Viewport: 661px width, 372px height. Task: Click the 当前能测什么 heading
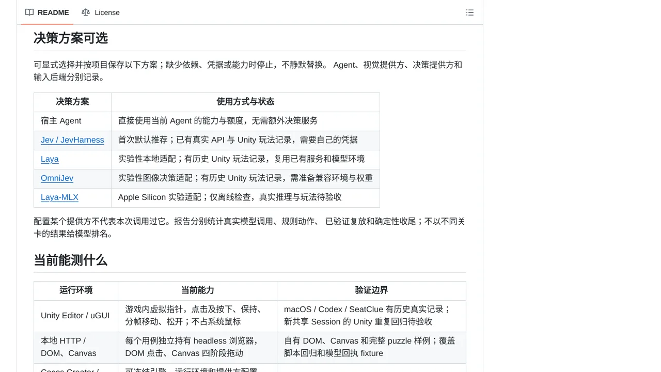click(71, 260)
